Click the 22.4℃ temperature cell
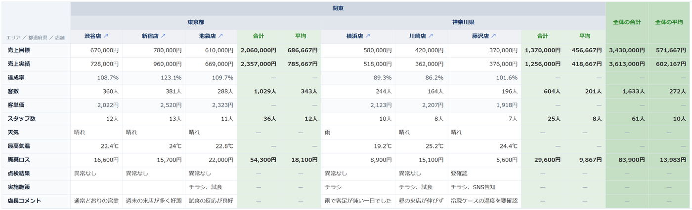692x210 pixels. pyautogui.click(x=96, y=146)
